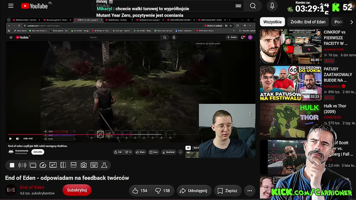Click the dashed-lines resize icon next to the camera
356x200 pixels.
[x=73, y=165]
